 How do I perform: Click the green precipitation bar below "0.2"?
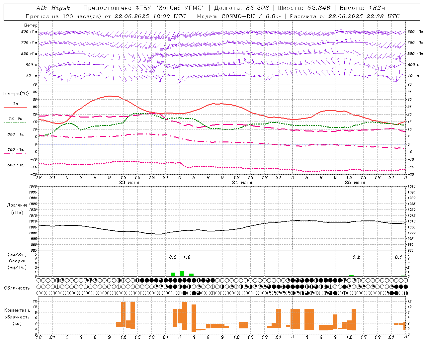pyautogui.click(x=351, y=275)
